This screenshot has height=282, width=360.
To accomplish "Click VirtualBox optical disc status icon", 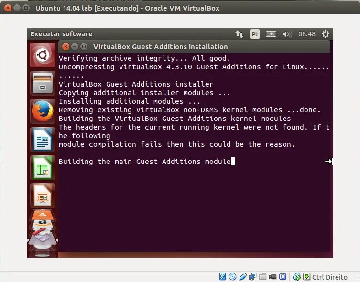I will (232, 276).
